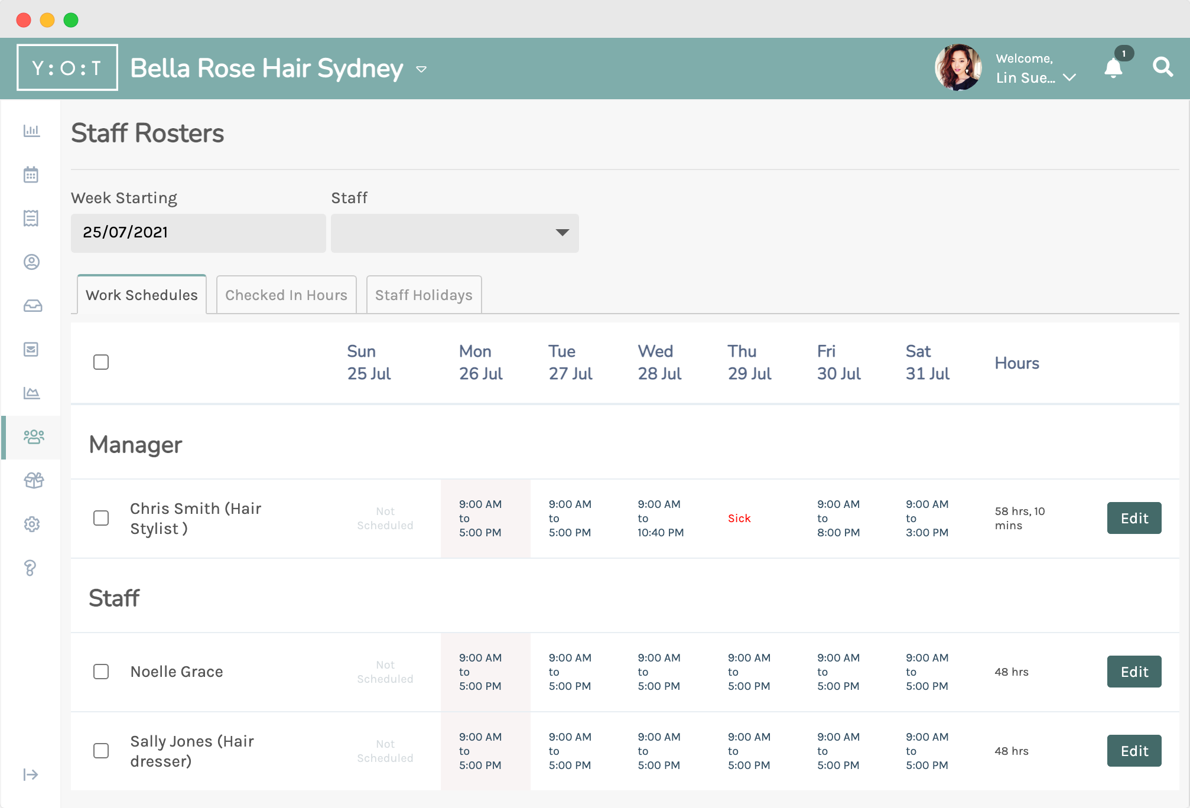1190x808 pixels.
Task: Click Sally Jones's Tuesday shift cell
Action: pyautogui.click(x=570, y=751)
